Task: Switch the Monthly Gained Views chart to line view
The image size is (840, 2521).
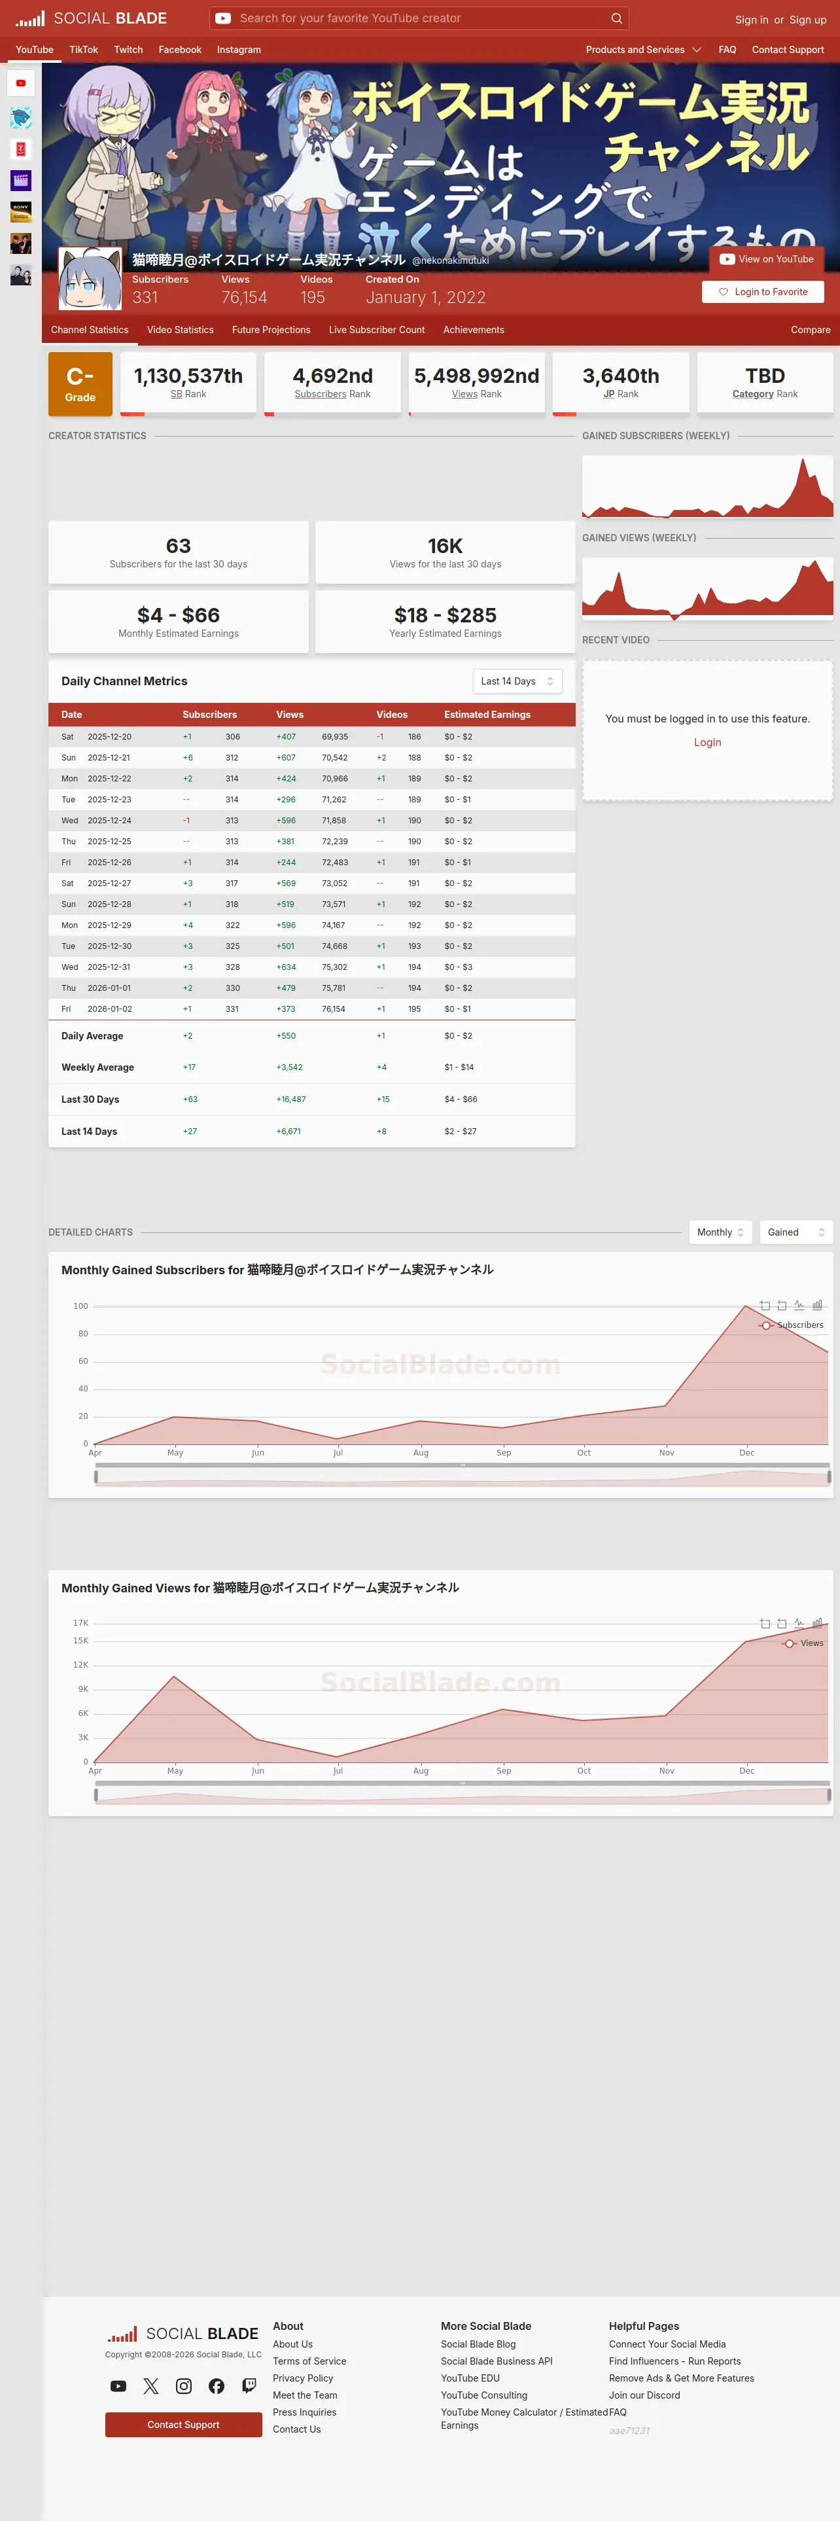Action: (799, 1624)
